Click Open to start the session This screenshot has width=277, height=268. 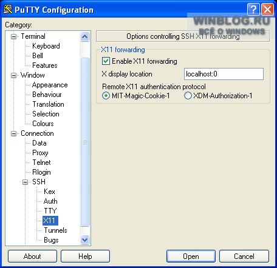(191, 256)
